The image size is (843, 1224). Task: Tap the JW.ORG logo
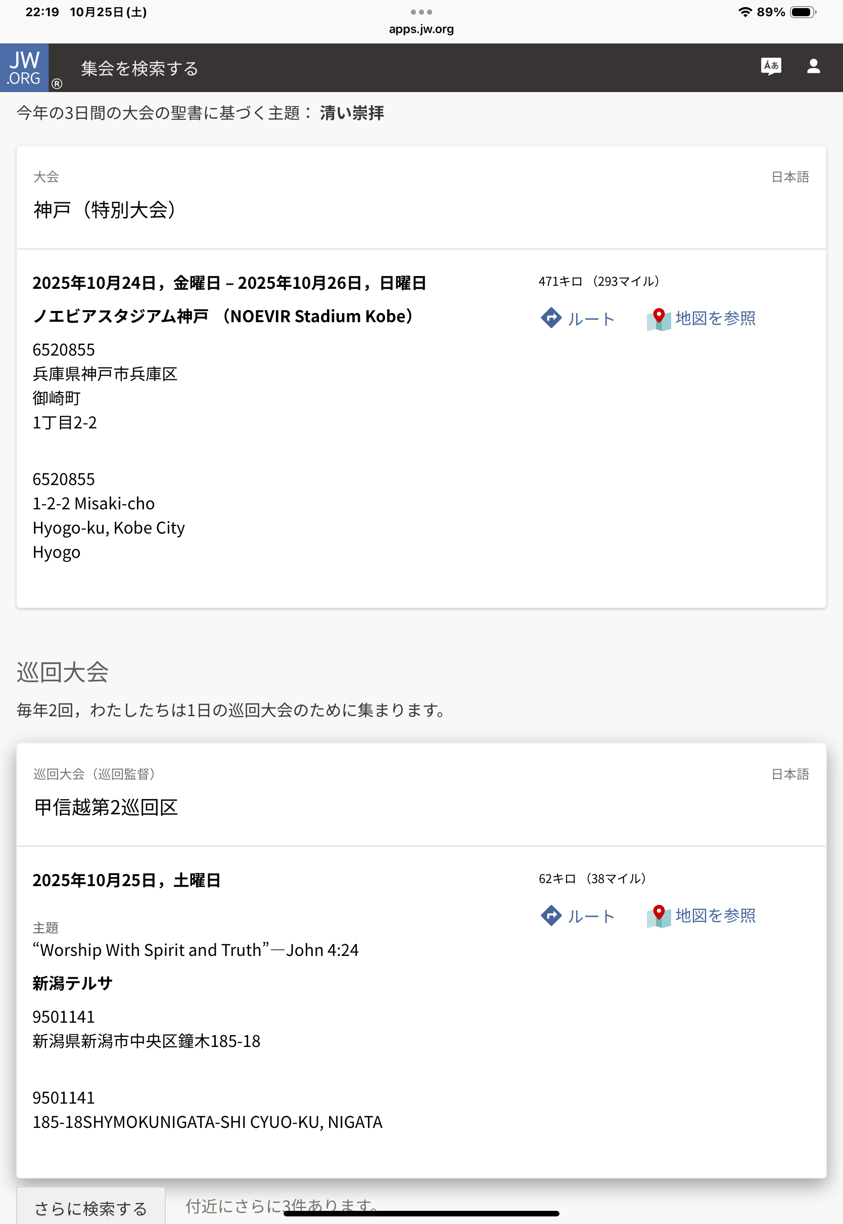(24, 68)
